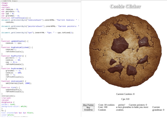Click the 'Cost: 10 cookies' label

click(106, 105)
